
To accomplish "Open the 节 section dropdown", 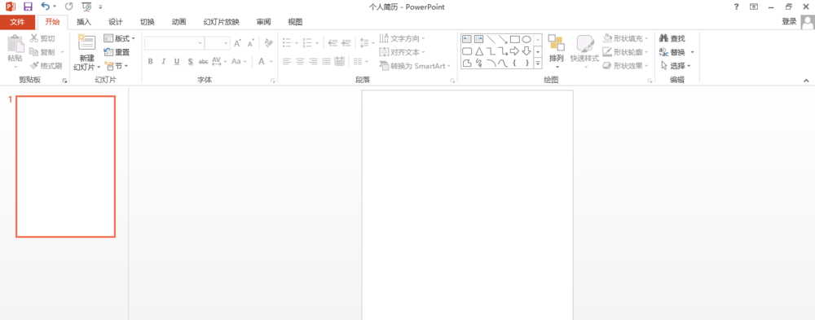I will click(x=117, y=66).
